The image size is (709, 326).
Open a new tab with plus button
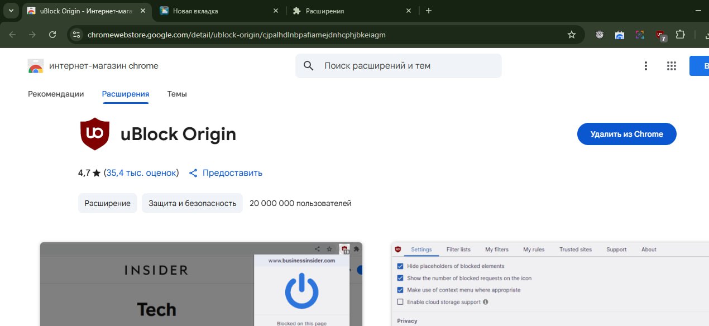tap(429, 11)
